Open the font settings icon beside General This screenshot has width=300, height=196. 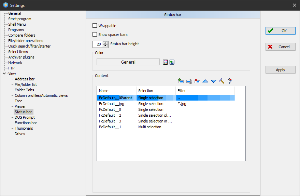172,62
